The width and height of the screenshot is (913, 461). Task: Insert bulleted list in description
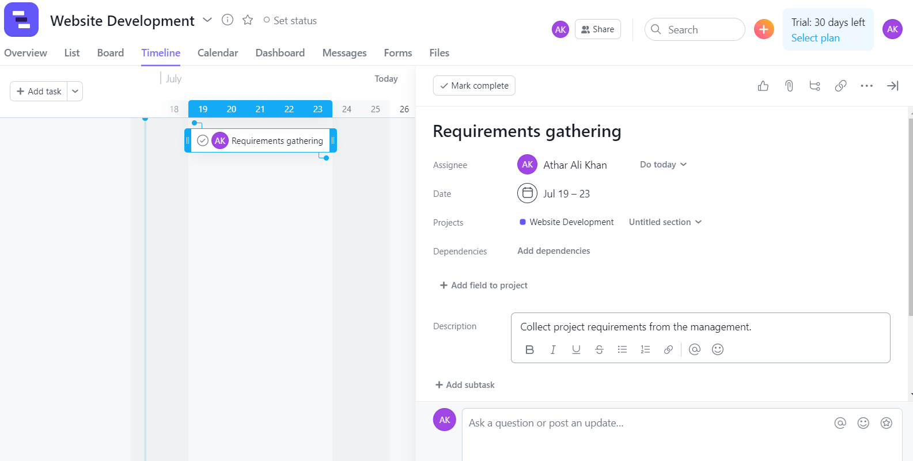point(622,349)
